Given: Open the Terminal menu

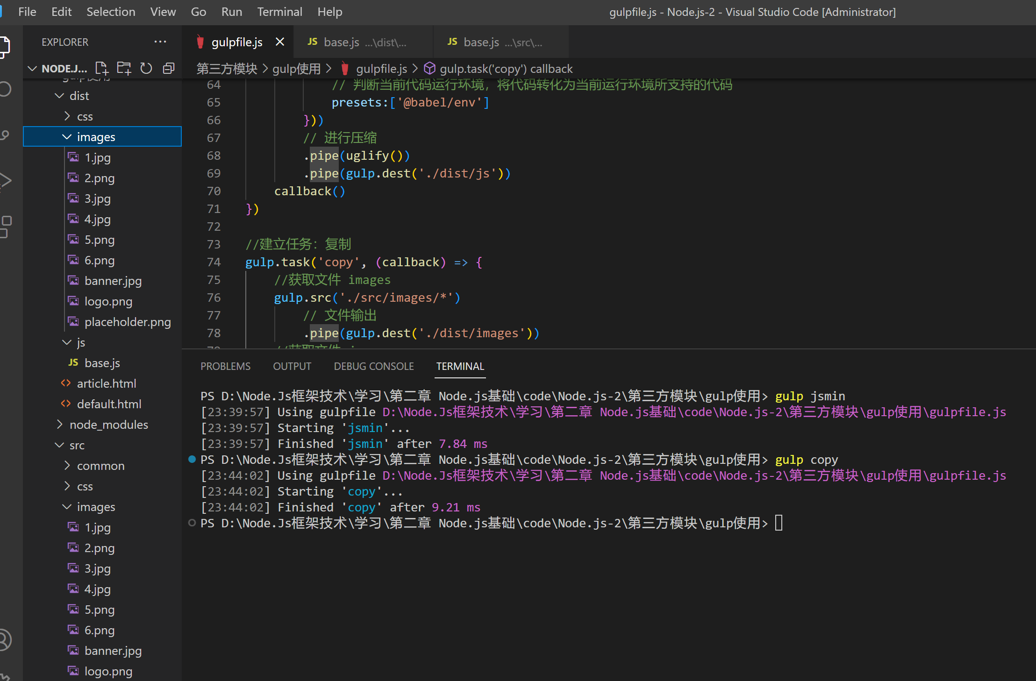Looking at the screenshot, I should (x=279, y=12).
